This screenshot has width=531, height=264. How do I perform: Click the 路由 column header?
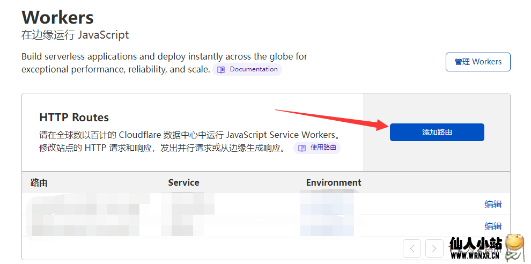[39, 183]
